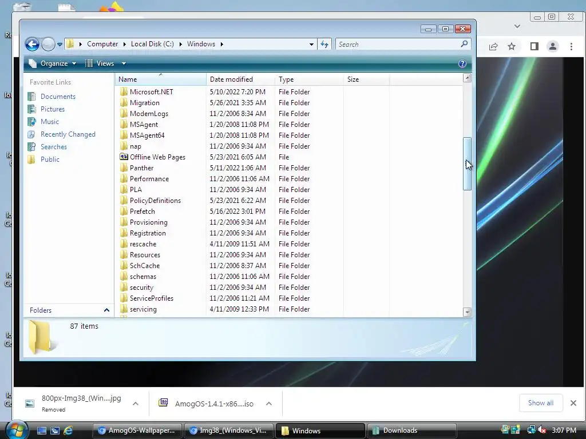The image size is (586, 439).
Task: Select the Microsoft.NET folder icon
Action: [124, 92]
